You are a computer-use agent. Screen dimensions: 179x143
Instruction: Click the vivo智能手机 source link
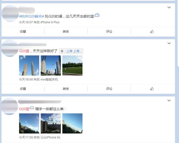[49, 79]
